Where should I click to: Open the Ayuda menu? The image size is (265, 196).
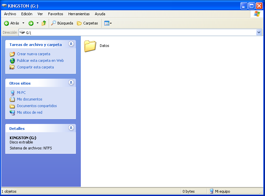coord(100,14)
